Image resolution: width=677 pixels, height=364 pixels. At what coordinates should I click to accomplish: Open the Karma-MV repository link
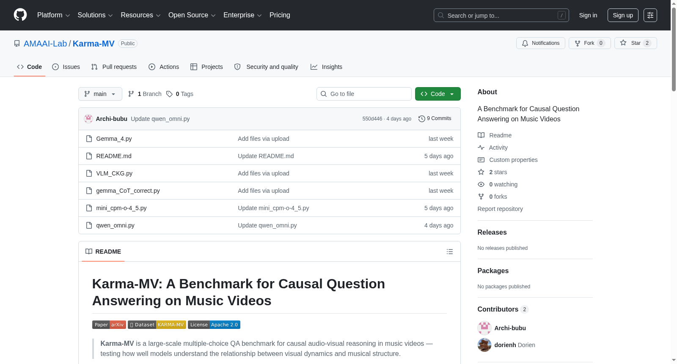coord(94,44)
